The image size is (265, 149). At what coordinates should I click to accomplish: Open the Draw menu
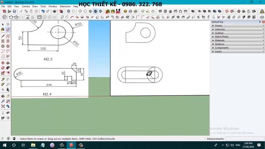click(x=35, y=7)
